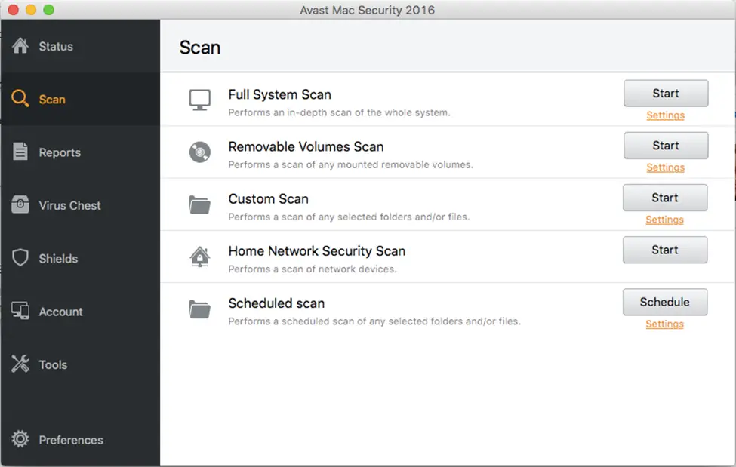
Task: Click the gear icon beside Preferences
Action: pyautogui.click(x=20, y=439)
